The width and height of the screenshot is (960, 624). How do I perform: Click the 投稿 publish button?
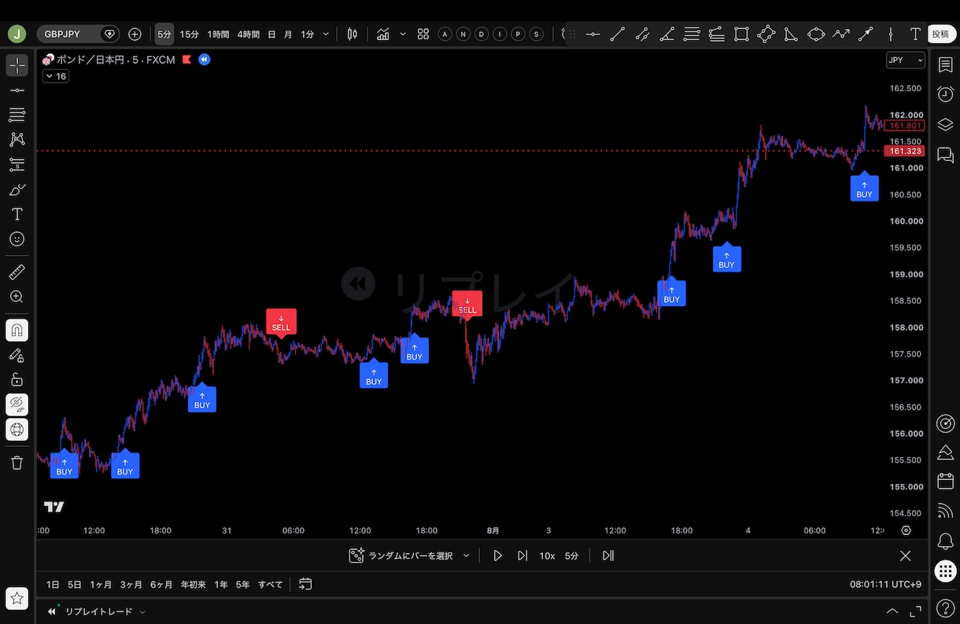point(940,34)
